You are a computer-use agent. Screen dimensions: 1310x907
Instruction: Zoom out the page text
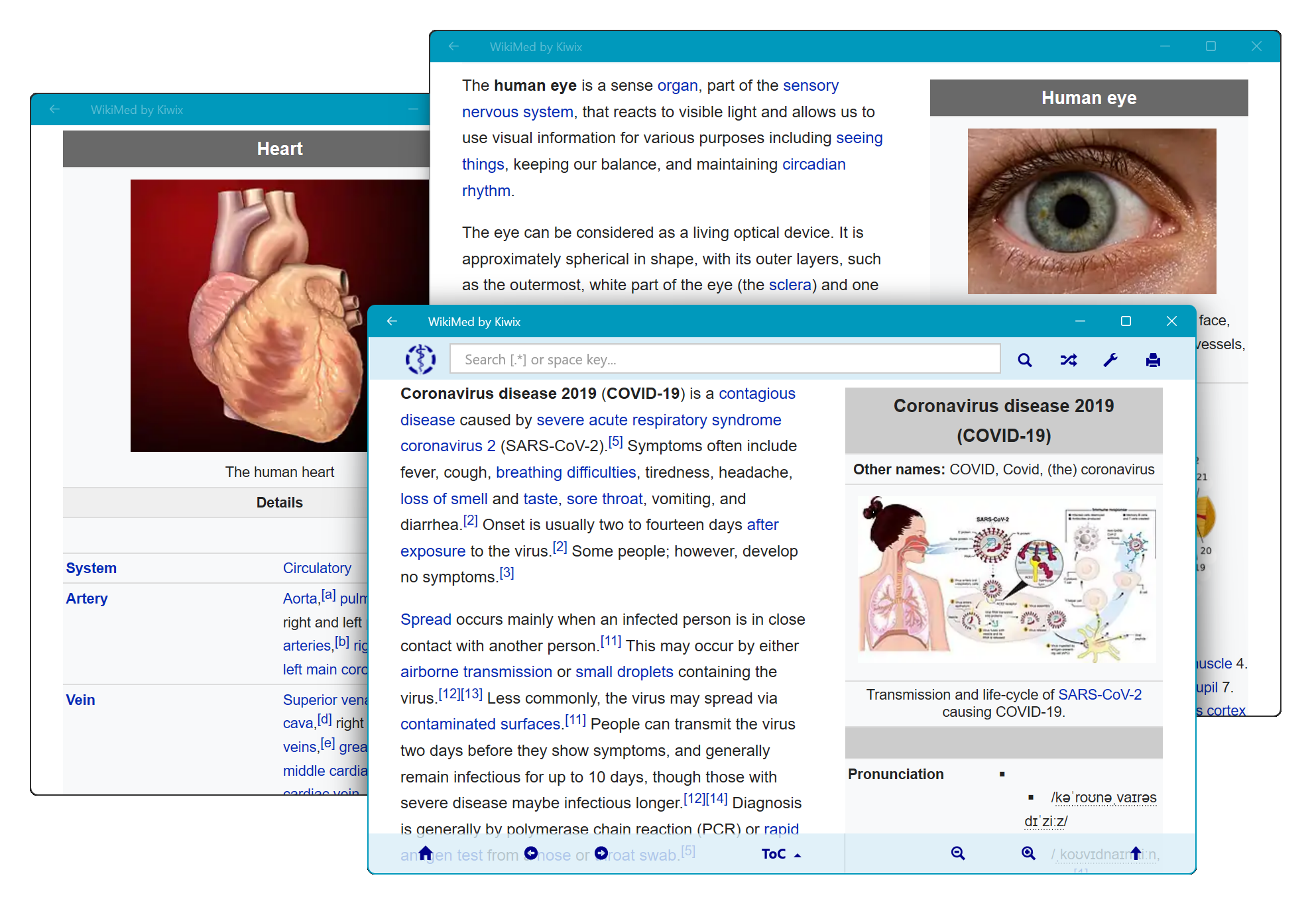click(957, 853)
